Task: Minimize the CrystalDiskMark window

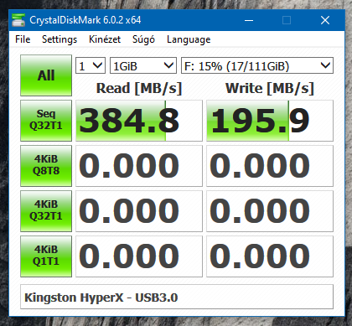Action: 249,20
